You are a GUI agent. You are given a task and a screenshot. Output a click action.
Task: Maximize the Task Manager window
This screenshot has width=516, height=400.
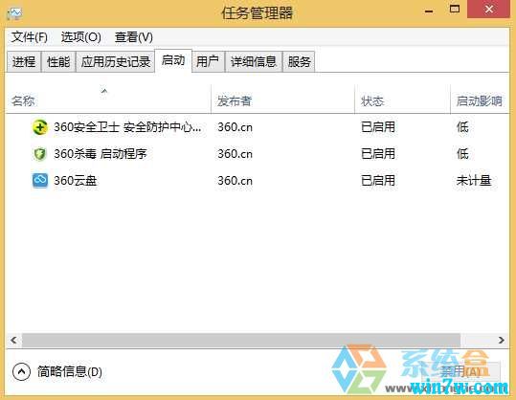tap(455, 10)
